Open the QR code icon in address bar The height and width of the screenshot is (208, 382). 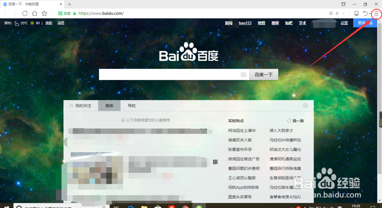(331, 13)
